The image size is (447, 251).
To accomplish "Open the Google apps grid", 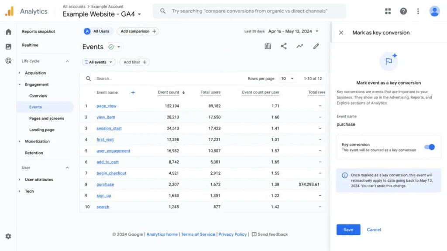I will click(388, 11).
